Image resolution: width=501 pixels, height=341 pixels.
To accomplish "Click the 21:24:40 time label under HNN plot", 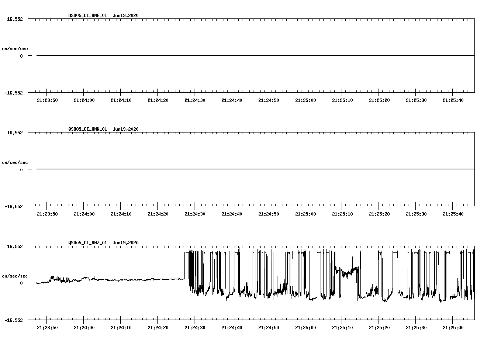I will tap(232, 214).
